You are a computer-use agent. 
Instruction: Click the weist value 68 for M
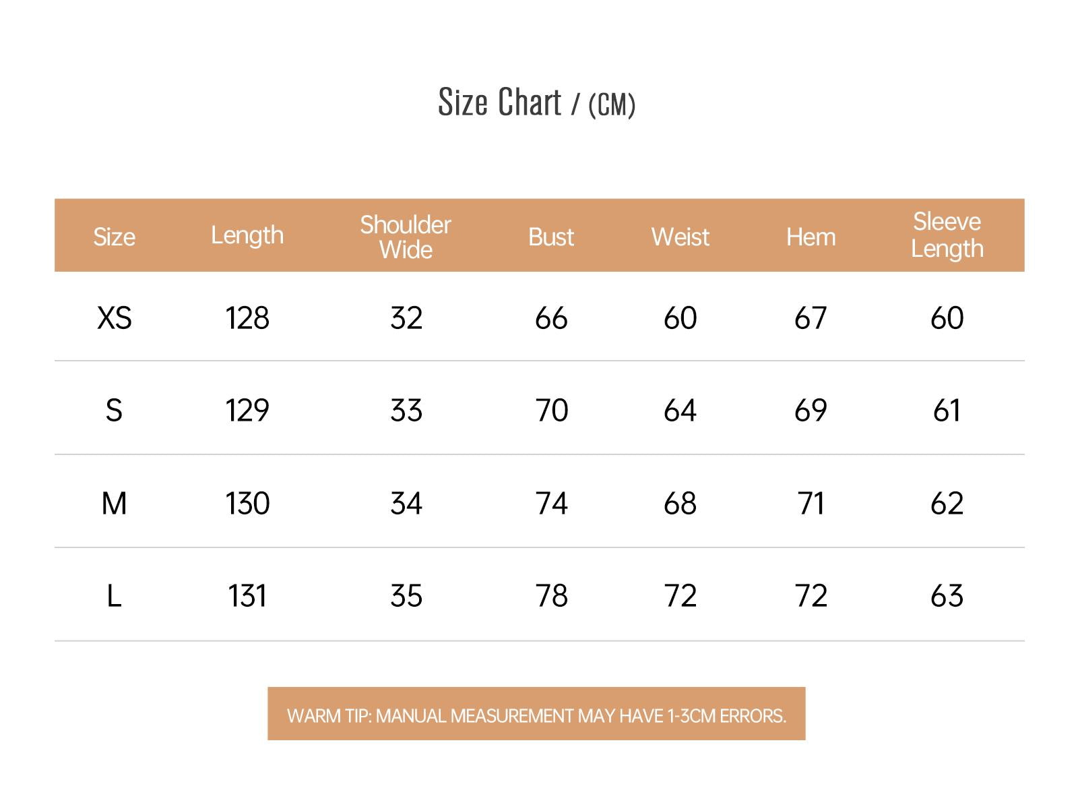680,503
